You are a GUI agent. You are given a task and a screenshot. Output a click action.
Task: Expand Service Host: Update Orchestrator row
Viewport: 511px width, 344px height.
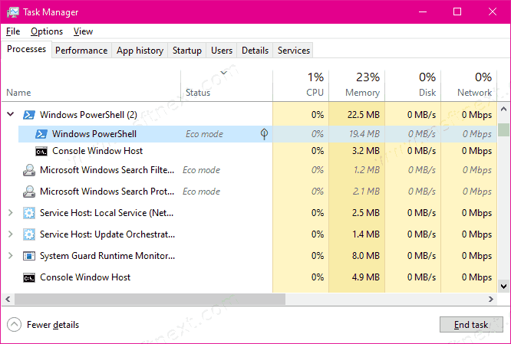pyautogui.click(x=11, y=234)
